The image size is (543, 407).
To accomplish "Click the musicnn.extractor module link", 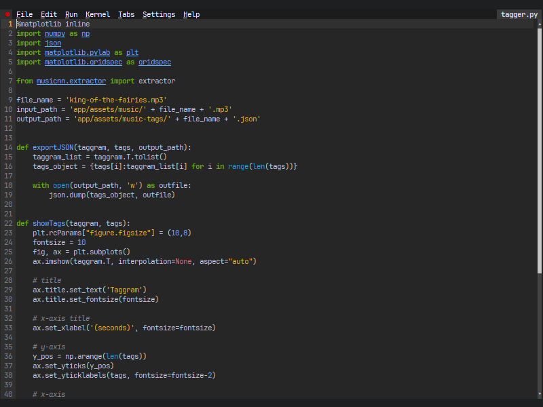I will [71, 81].
